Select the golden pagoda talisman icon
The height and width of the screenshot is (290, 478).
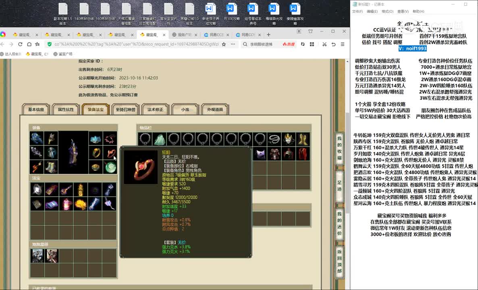coord(81,190)
